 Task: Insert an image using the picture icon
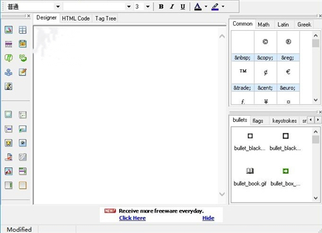click(8, 30)
